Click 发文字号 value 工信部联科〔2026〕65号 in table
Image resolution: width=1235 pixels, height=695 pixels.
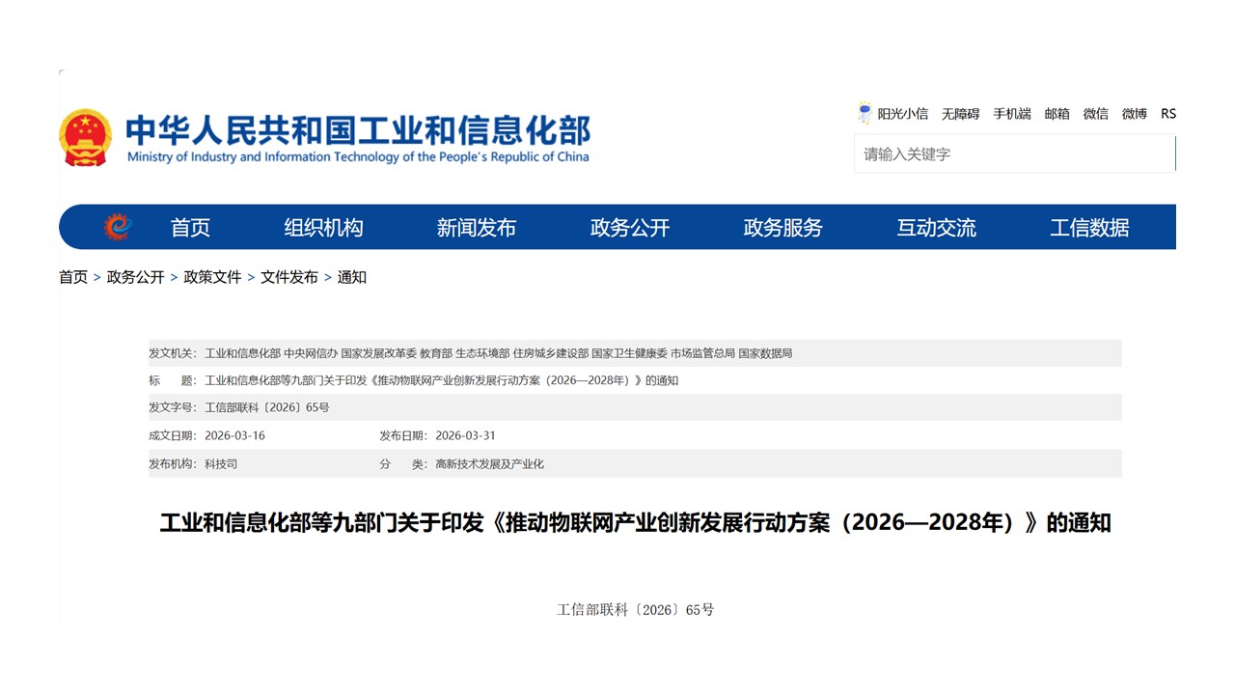click(267, 407)
